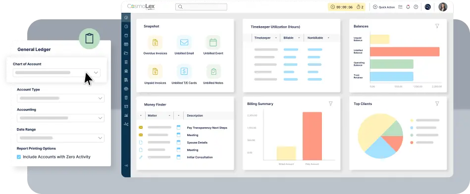Open the Unbilled Email snapshot icon
Viewport: 470px width, 194px height.
(x=184, y=43)
